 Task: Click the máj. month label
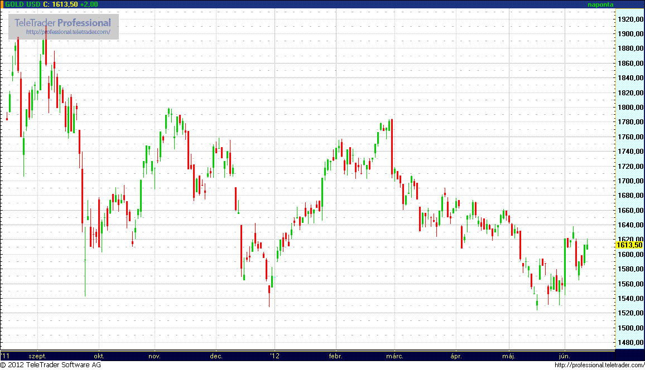point(509,357)
